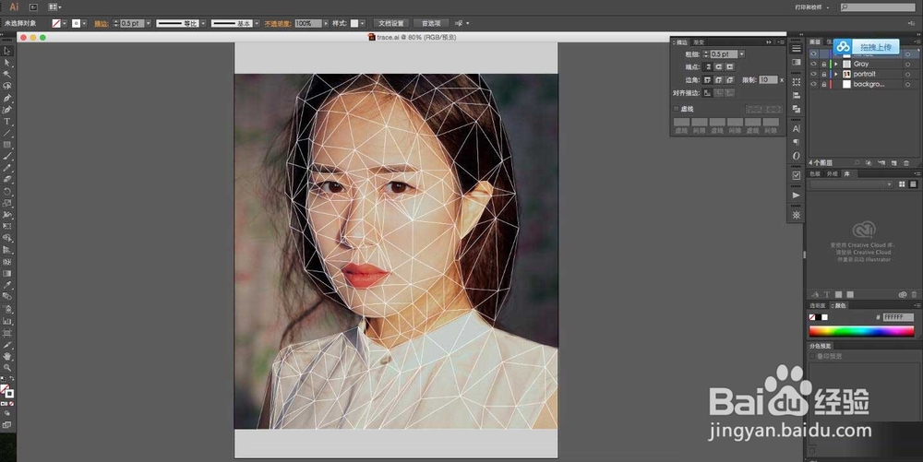Open the OpenType panel icon in dock

(797, 156)
